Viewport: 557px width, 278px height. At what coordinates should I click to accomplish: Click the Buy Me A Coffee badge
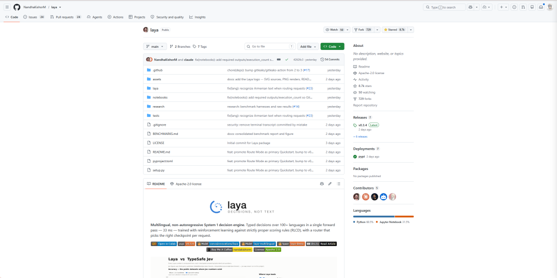pyautogui.click(x=229, y=250)
